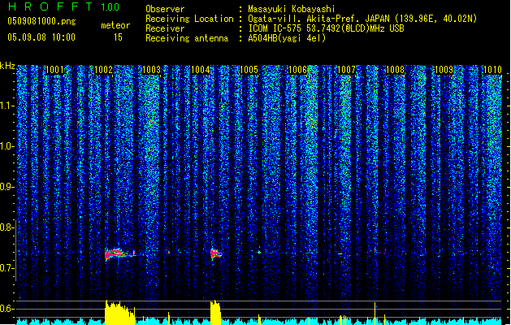Click the HROFFT 1.0.0 title text
The height and width of the screenshot is (325, 511).
(64, 6)
